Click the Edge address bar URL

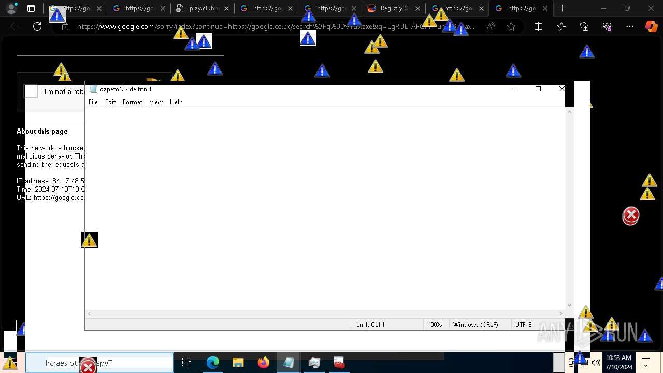click(276, 26)
